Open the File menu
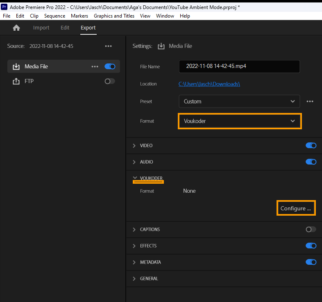 pyautogui.click(x=7, y=16)
